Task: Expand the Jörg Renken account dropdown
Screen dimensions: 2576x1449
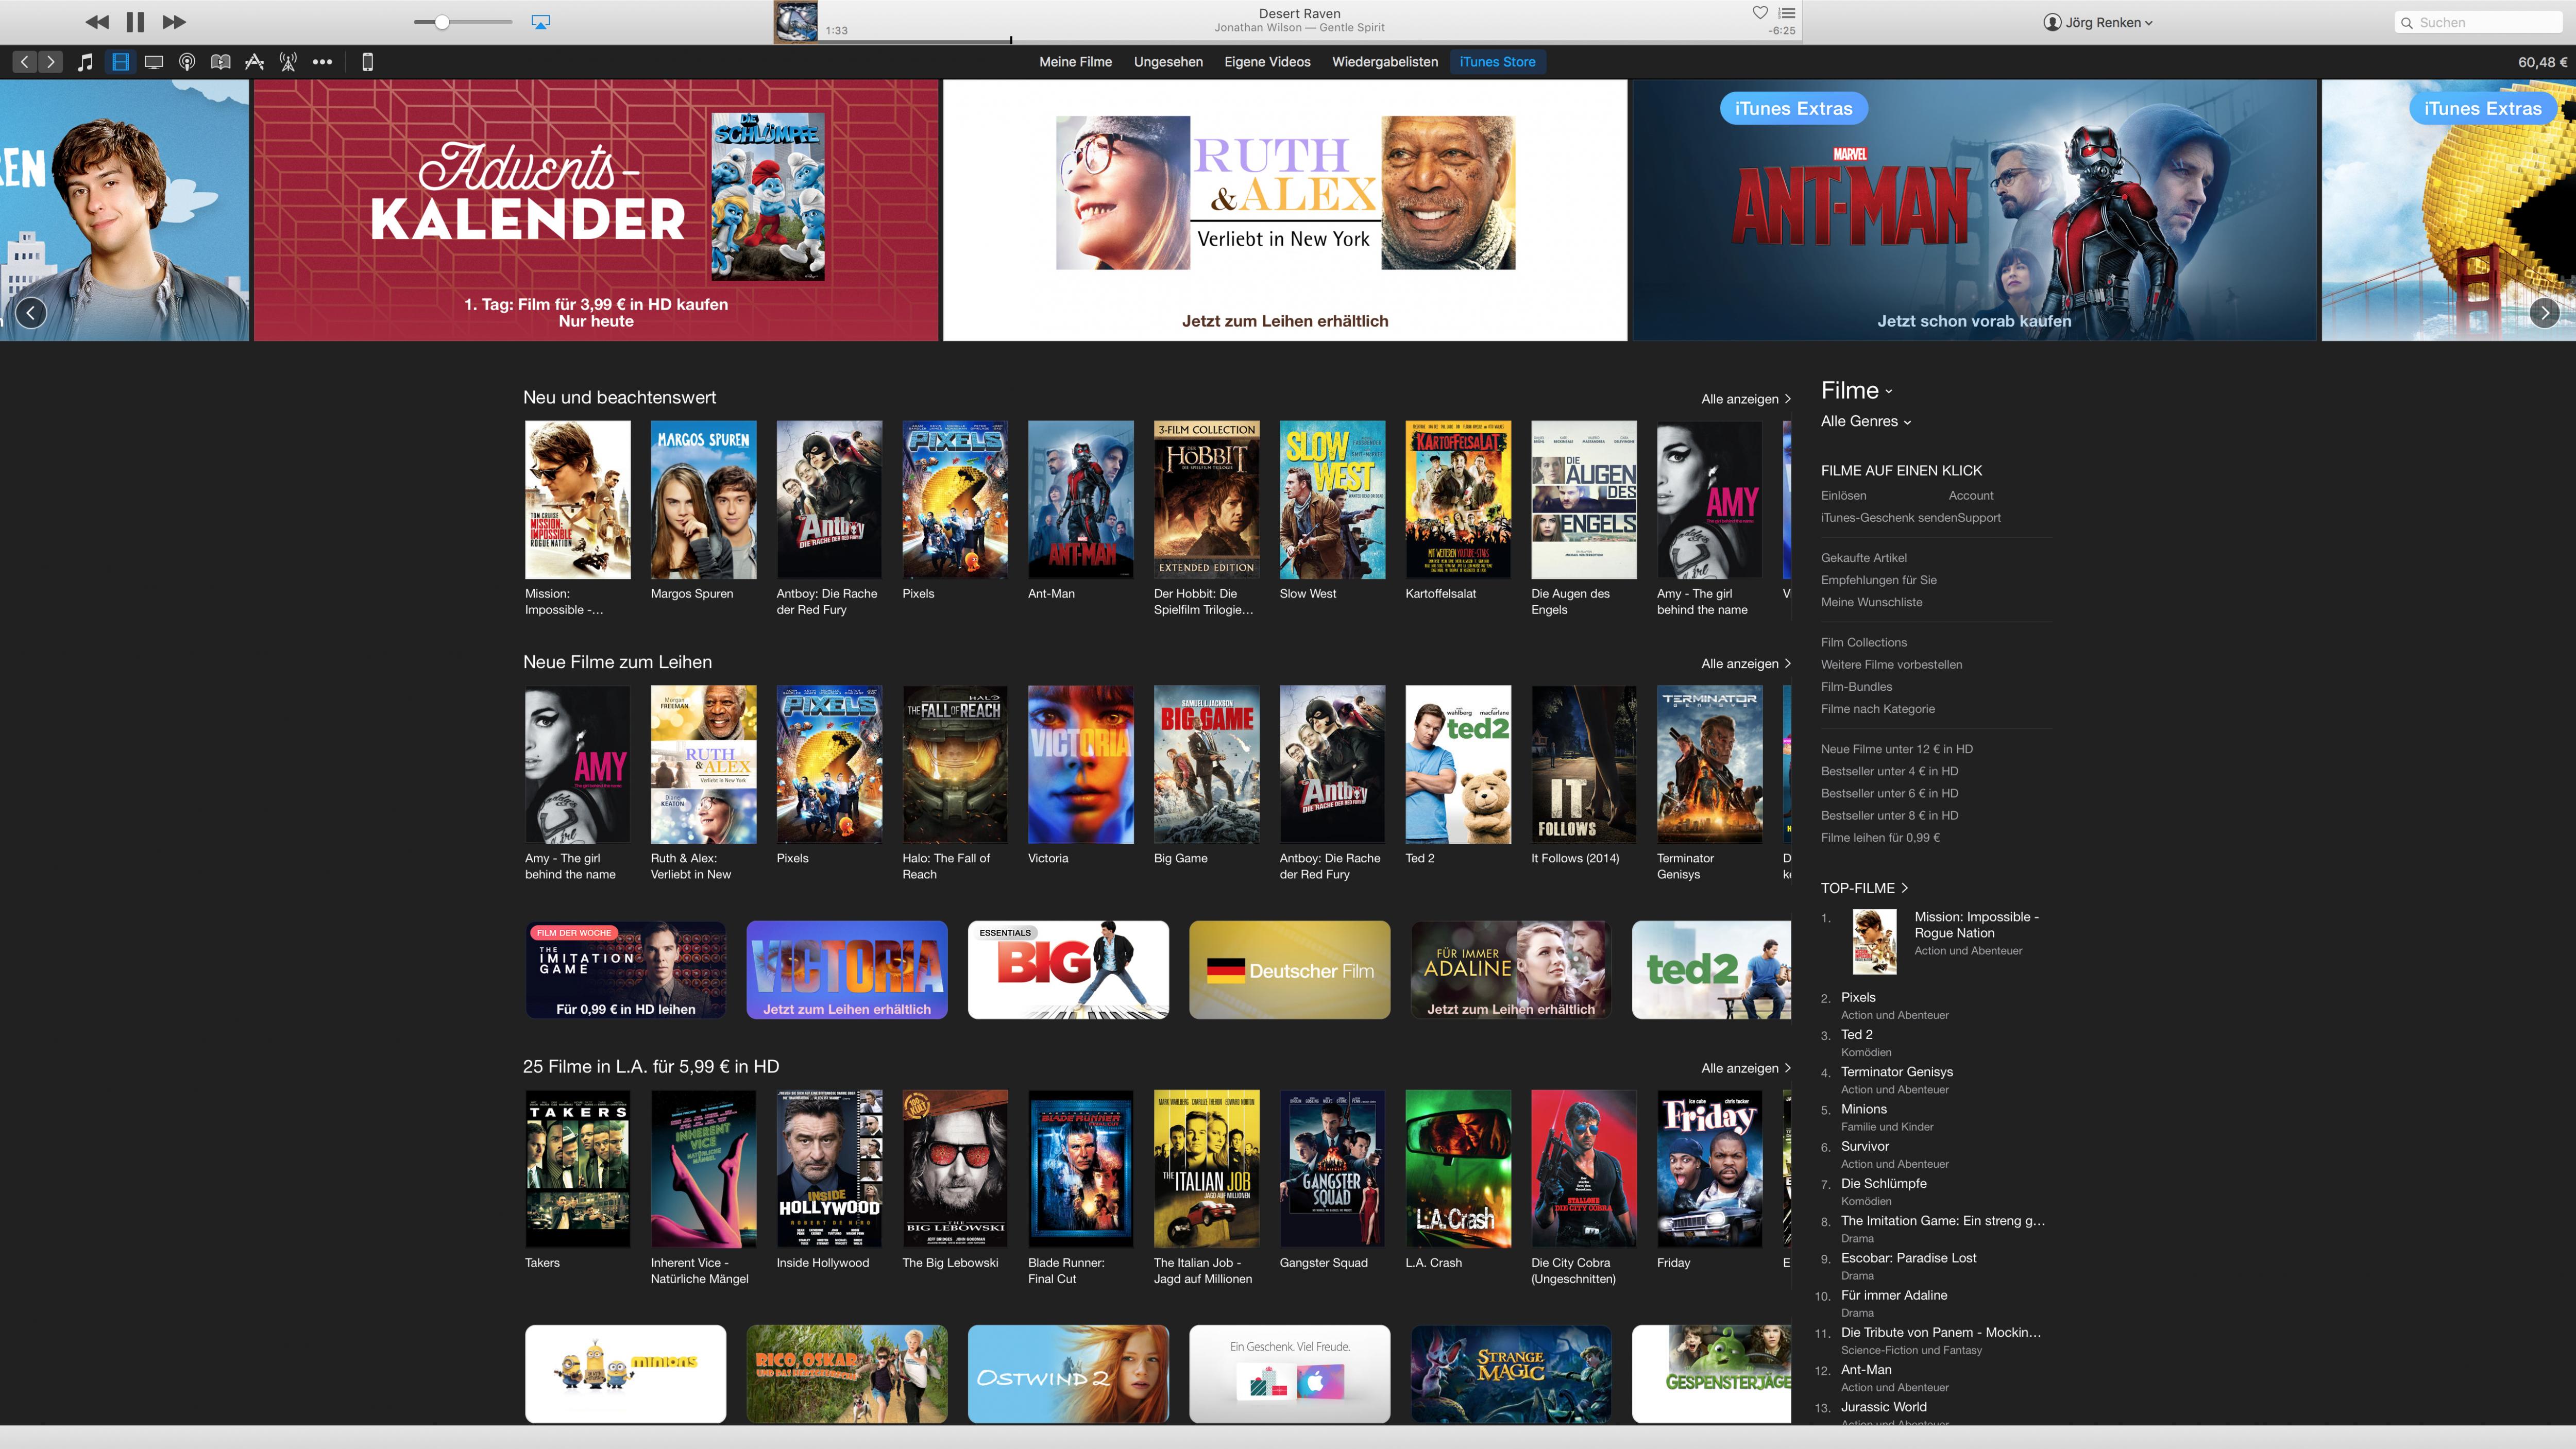Action: point(2098,21)
